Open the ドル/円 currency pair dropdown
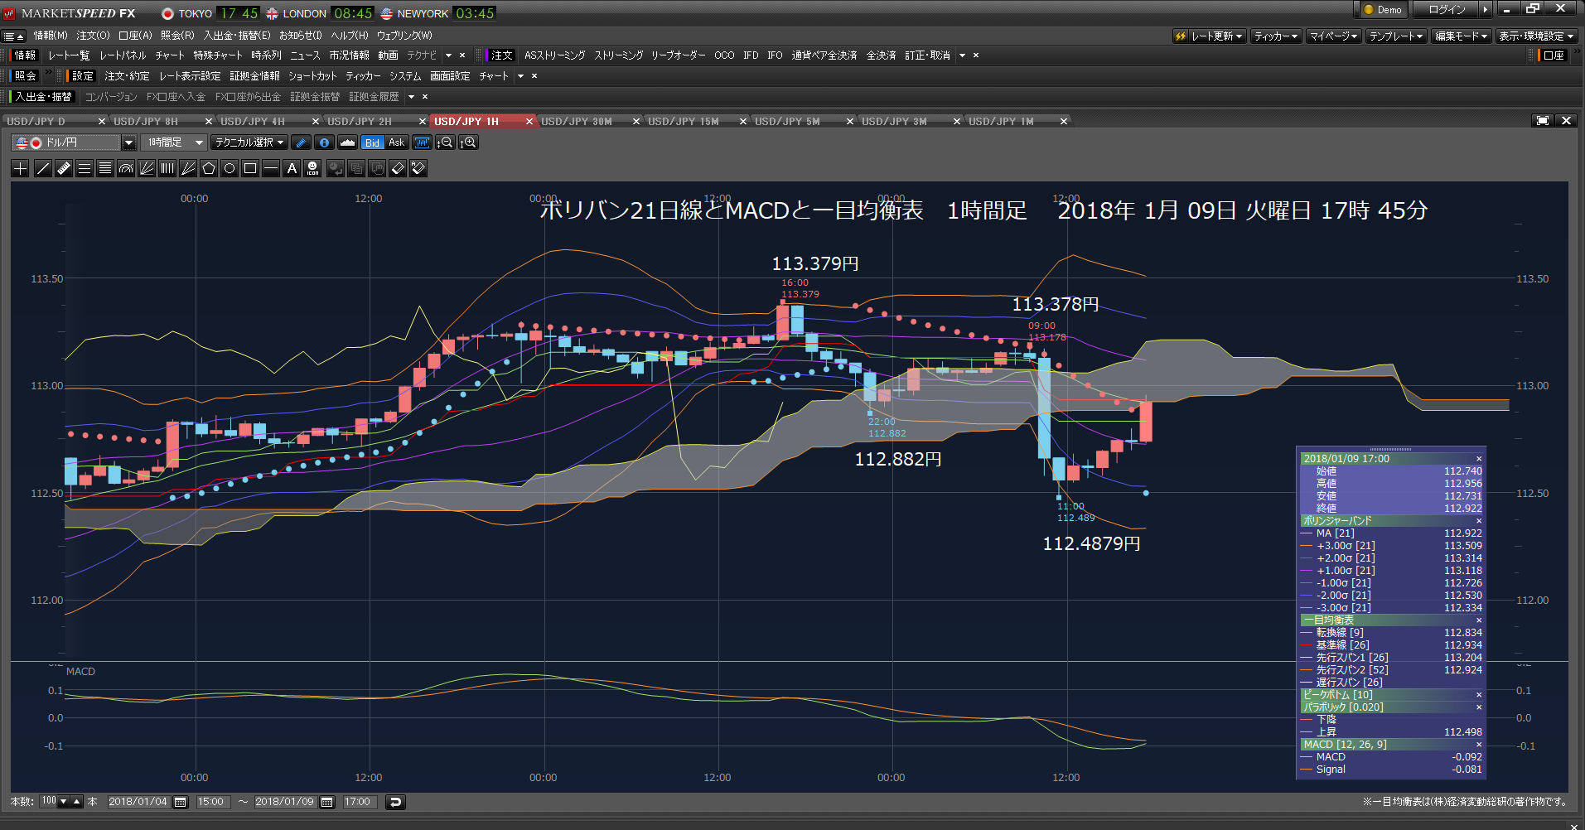Screen dimensions: 1585x830 pyautogui.click(x=128, y=142)
